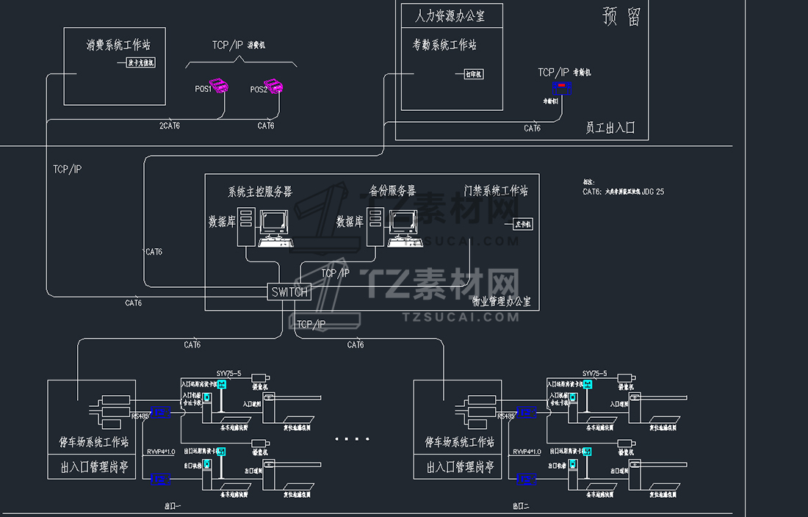
Task: Select the 出口道闸 barrier gate at 出口二
Action: pyautogui.click(x=657, y=474)
